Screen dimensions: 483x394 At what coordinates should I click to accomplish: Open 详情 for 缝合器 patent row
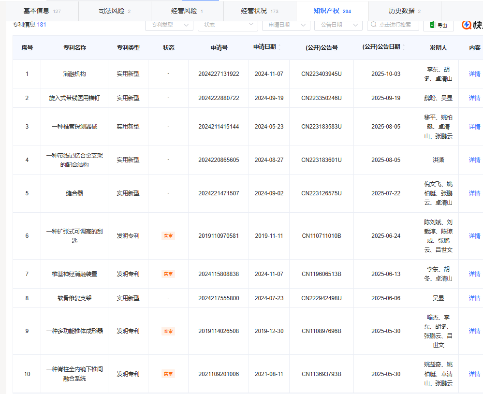pyautogui.click(x=474, y=193)
